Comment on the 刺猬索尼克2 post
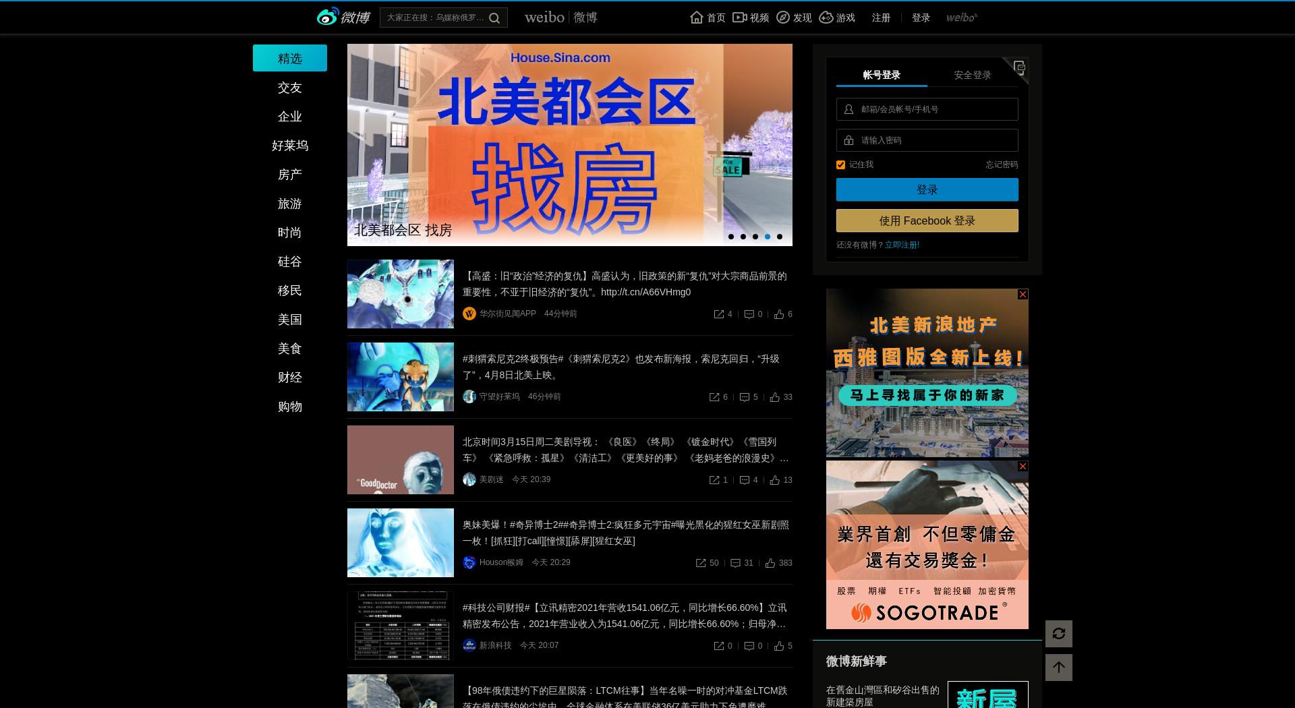The width and height of the screenshot is (1295, 708). (745, 397)
